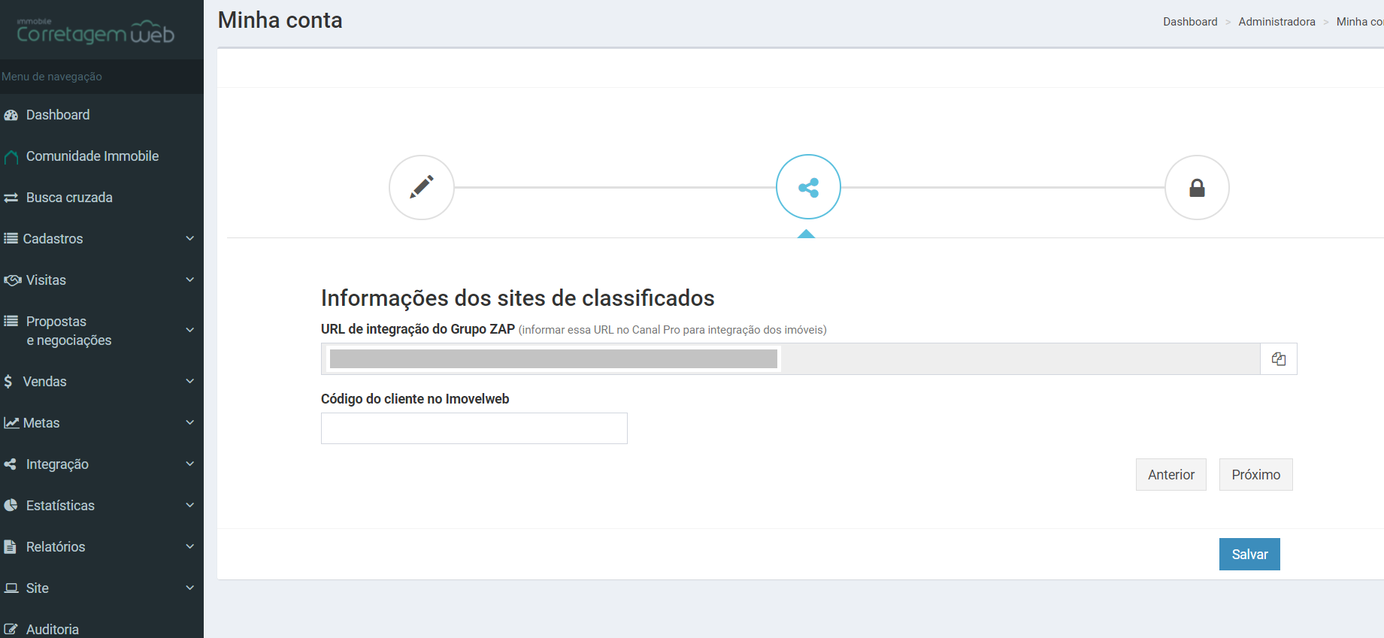Copy the Grupo ZAP integration URL

(x=1279, y=359)
